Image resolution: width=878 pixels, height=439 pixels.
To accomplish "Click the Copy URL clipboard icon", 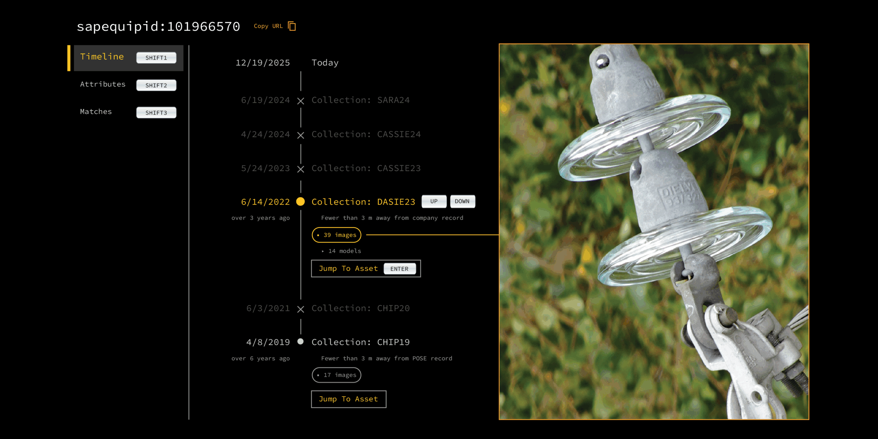I will tap(292, 26).
